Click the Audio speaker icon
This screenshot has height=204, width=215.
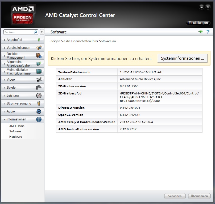point(39,111)
